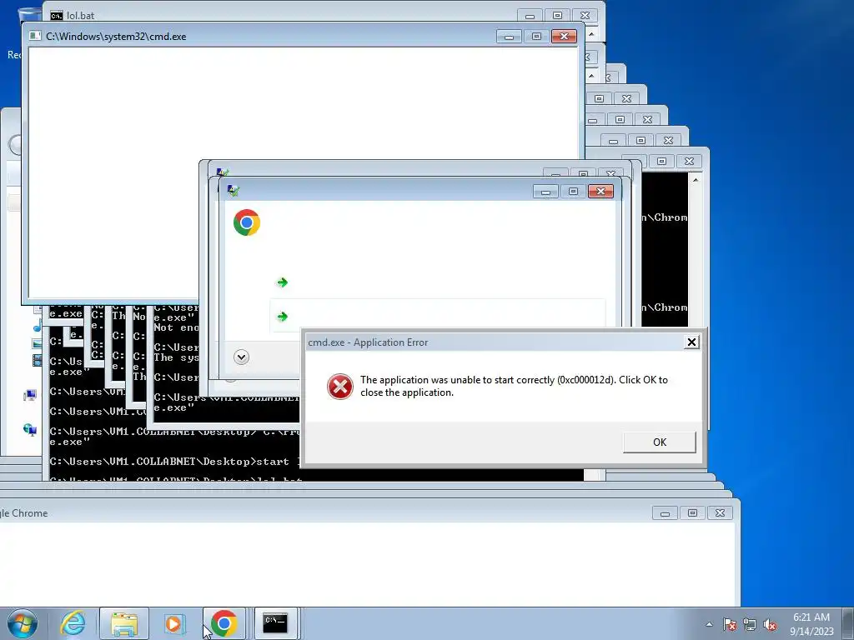This screenshot has width=854, height=640.
Task: Click the 'cmd.exe - Application Error' dialog title
Action: coord(368,342)
